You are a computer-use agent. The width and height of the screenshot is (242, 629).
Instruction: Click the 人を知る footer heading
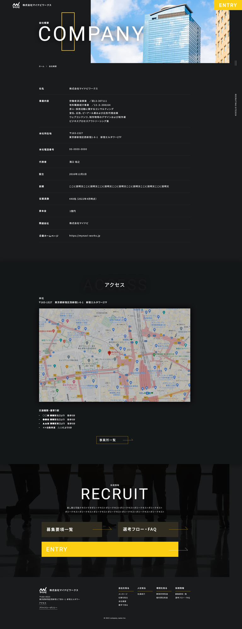[x=141, y=588]
